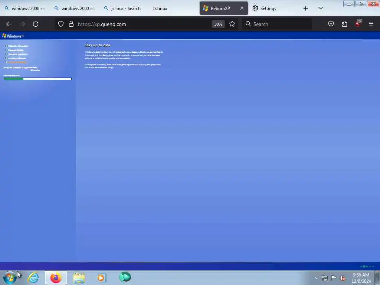Screen dimensions: 380x285
Task: Click the 'Setup will complete in approximately' text
Action: pos(20,68)
